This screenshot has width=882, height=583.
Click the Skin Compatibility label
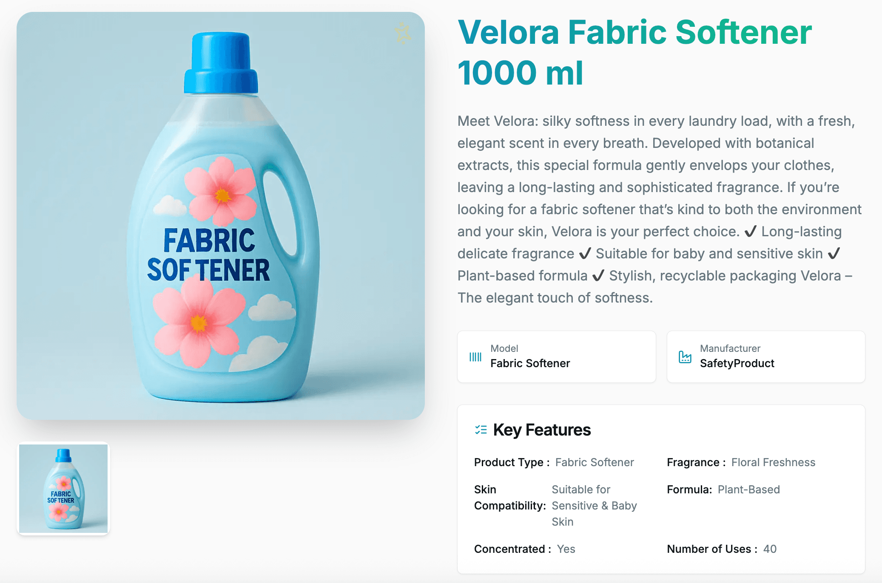coord(510,498)
